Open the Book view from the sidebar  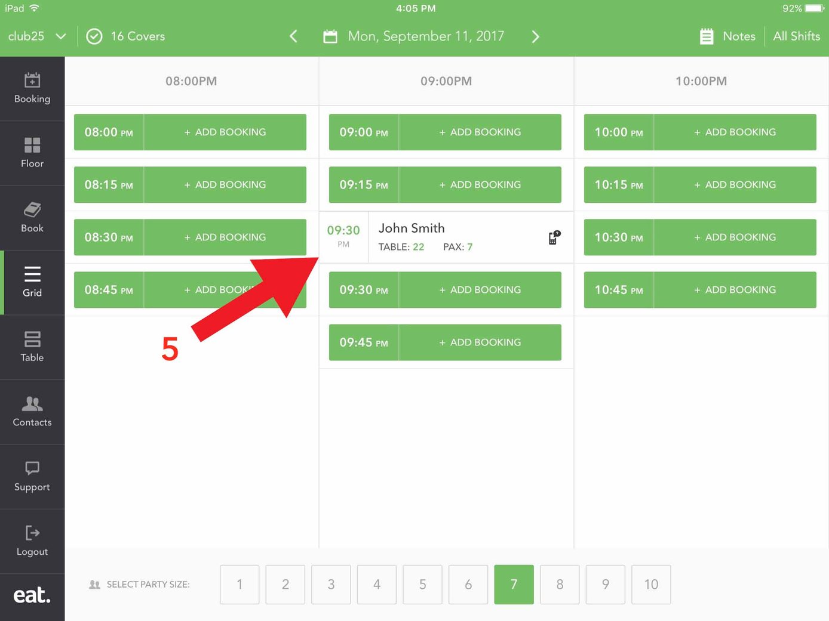[32, 217]
